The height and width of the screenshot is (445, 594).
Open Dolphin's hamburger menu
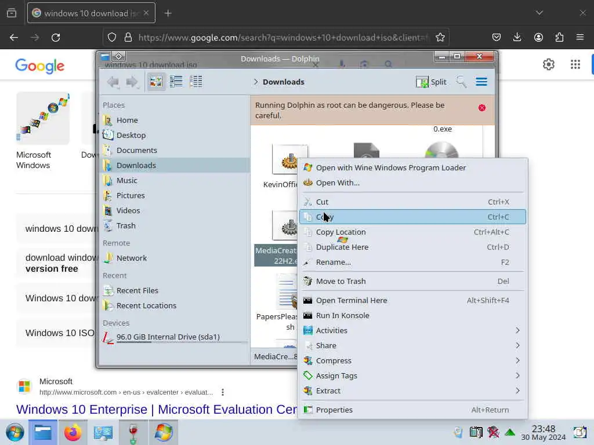coord(481,82)
